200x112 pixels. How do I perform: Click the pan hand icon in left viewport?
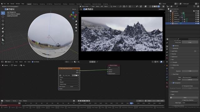[x=76, y=24]
